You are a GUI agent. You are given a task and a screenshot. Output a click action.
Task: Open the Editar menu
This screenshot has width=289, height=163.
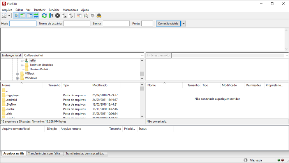point(19,10)
